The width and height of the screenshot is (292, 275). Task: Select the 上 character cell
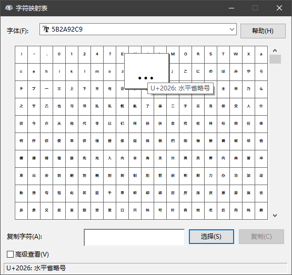72,89
